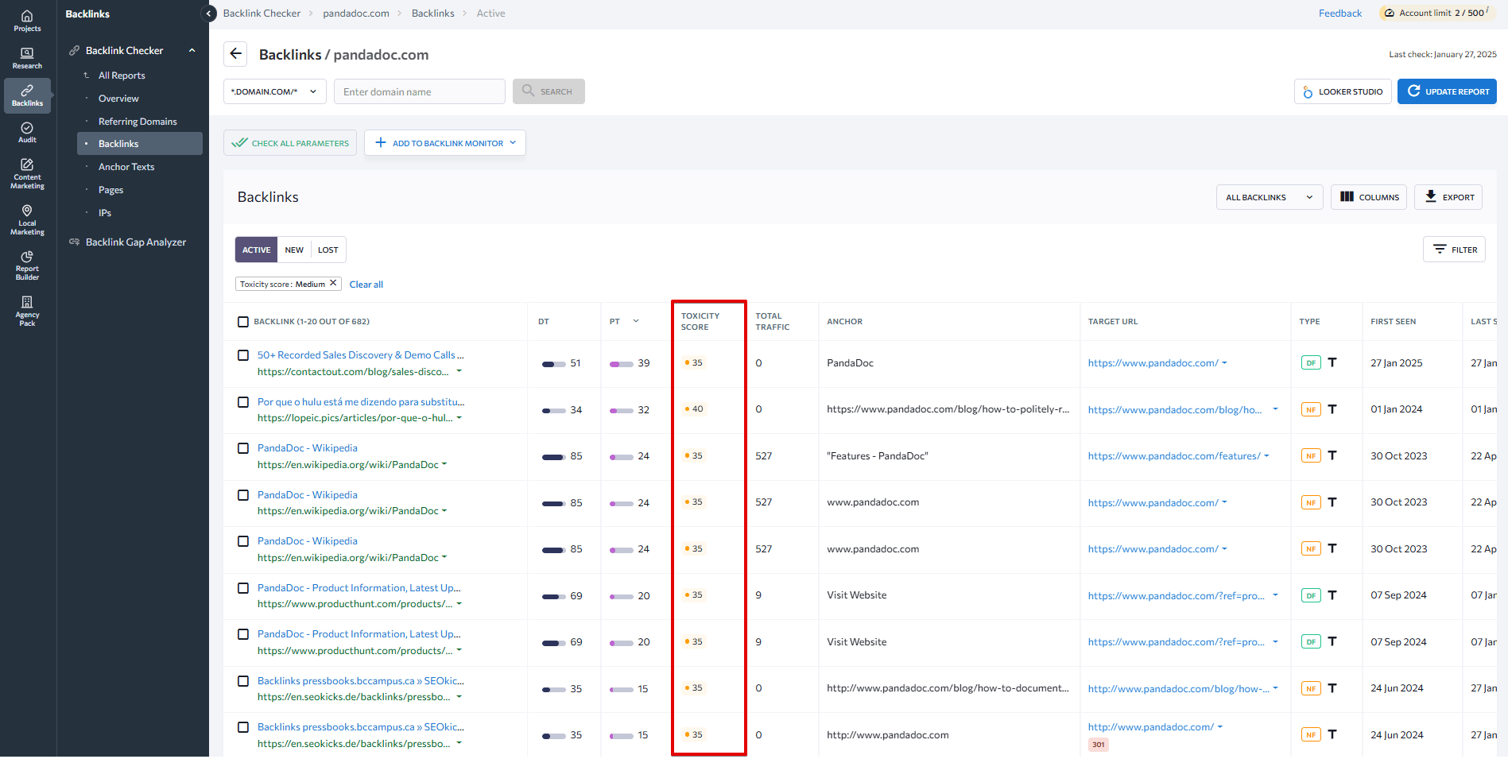Expand target URL menu in contactout row
This screenshot has height=759, width=1508.
tap(1224, 362)
